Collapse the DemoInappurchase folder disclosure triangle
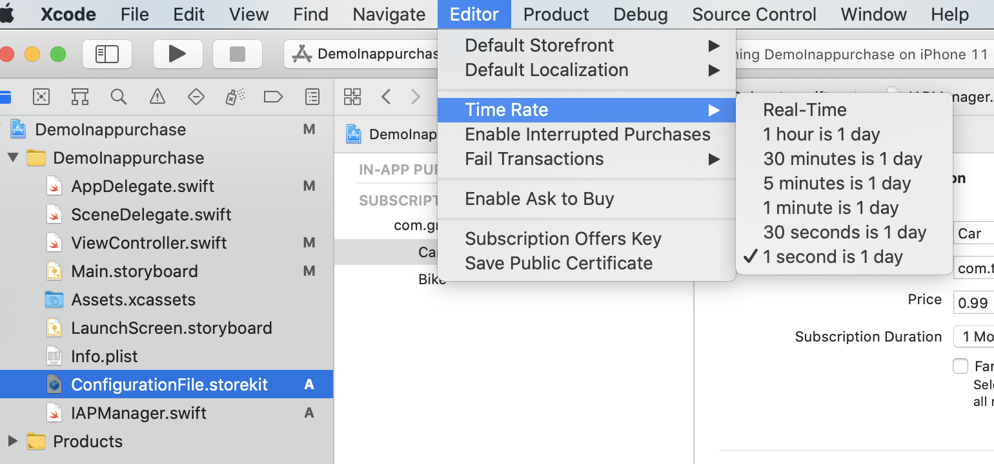Image resolution: width=994 pixels, height=464 pixels. [x=13, y=158]
